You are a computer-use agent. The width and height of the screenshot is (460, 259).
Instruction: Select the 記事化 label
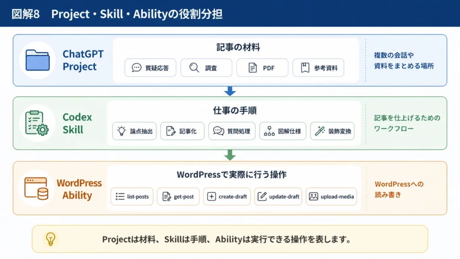(x=188, y=131)
